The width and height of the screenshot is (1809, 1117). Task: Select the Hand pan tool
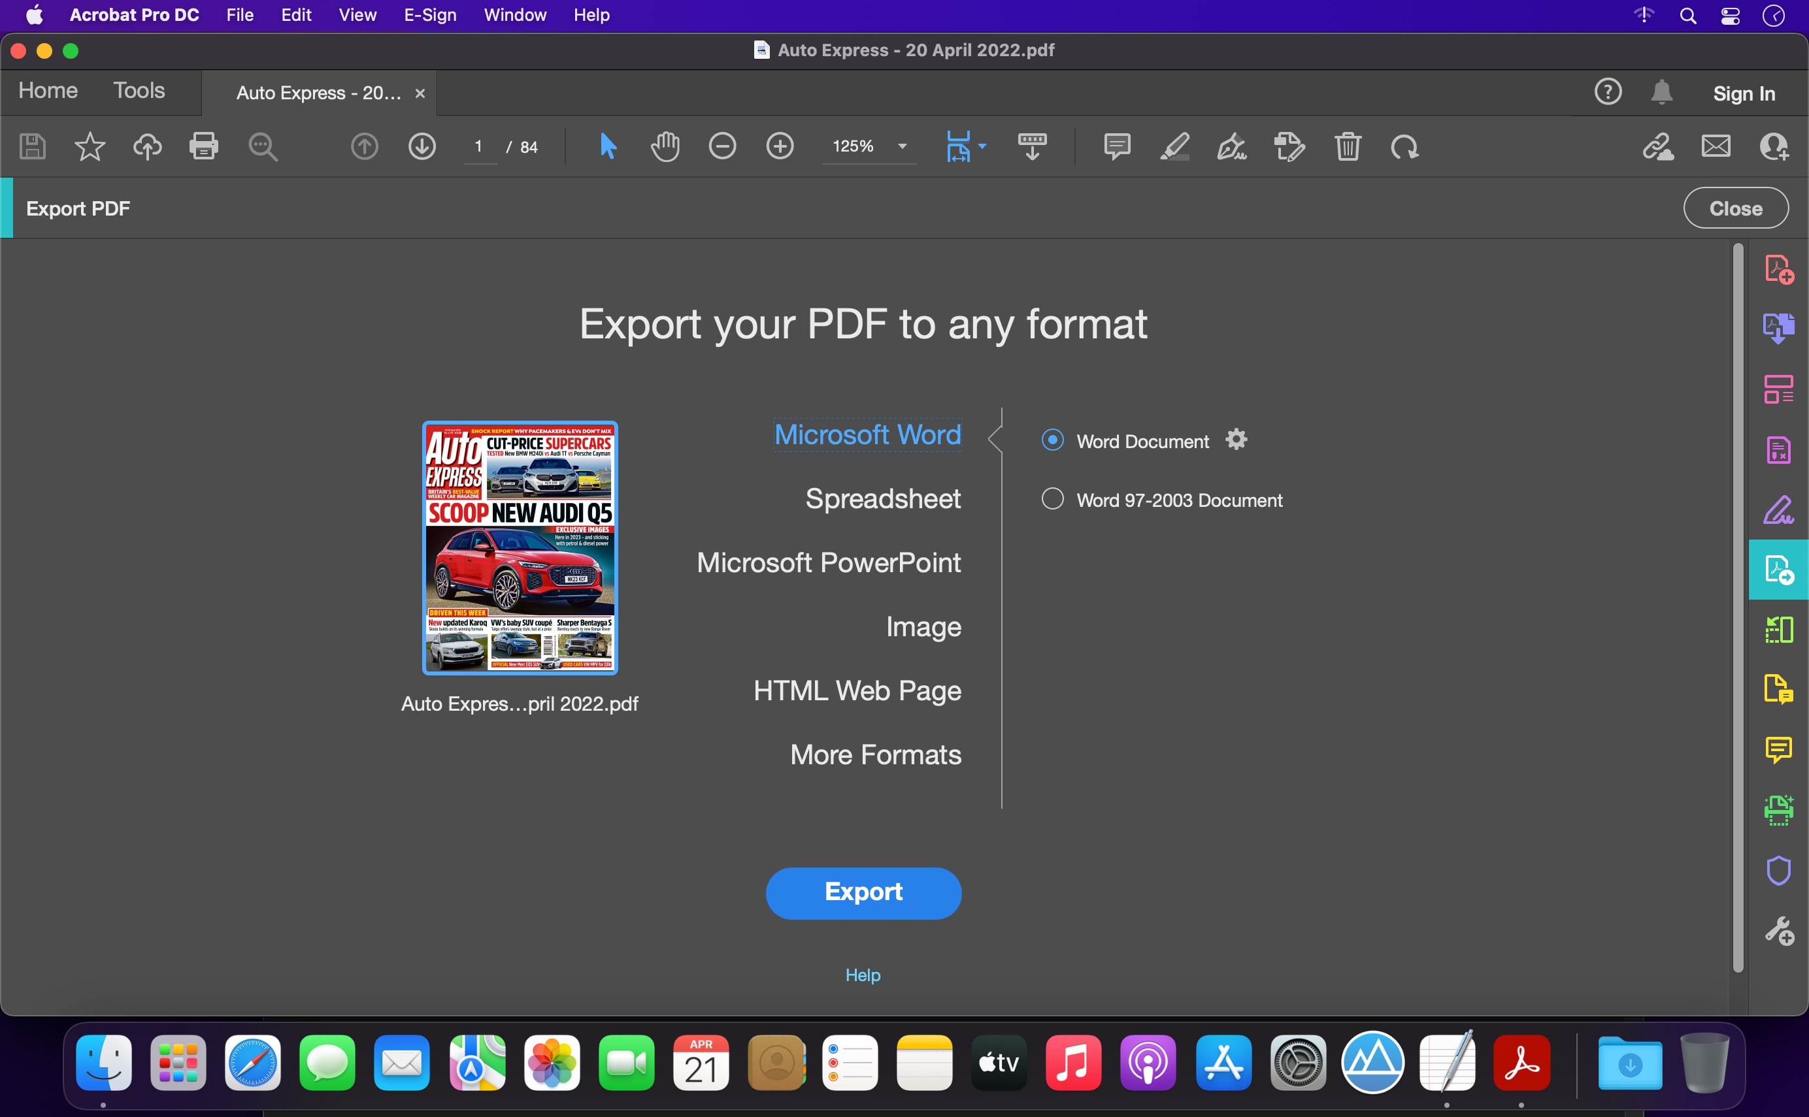click(665, 146)
